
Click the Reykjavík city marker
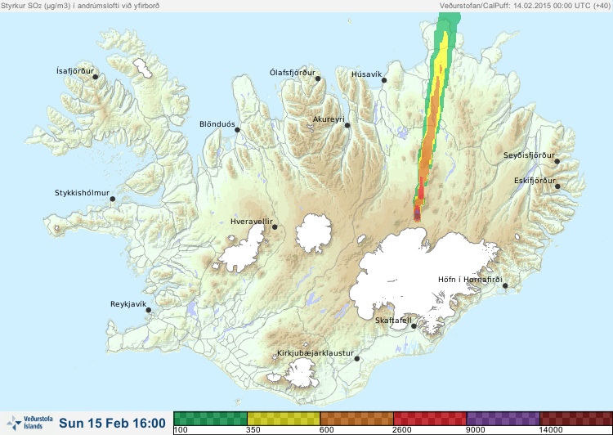pos(149,310)
